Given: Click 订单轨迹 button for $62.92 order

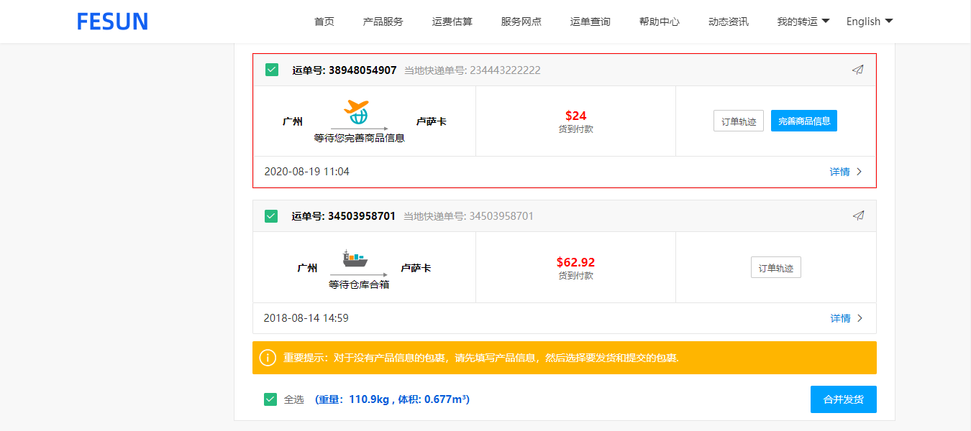Looking at the screenshot, I should (776, 267).
